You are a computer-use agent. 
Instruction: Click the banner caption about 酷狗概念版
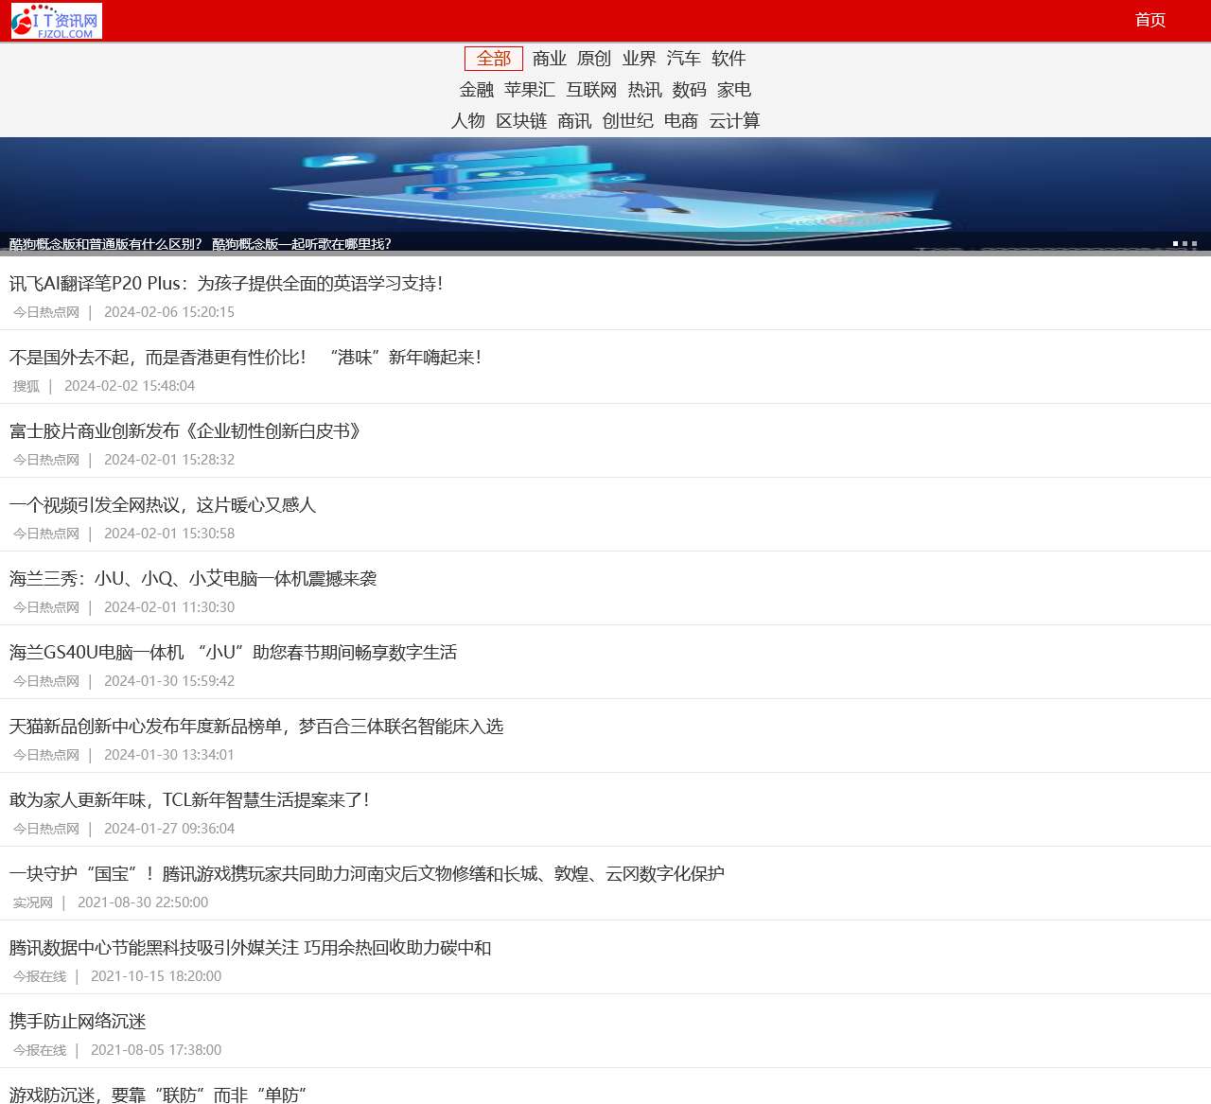(201, 244)
